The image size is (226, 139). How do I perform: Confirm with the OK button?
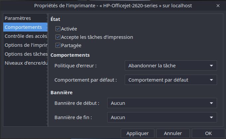[208, 133]
